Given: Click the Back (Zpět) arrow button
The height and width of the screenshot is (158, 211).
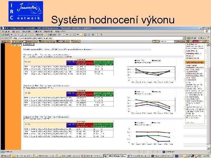Looking at the screenshot, I should click(5, 35).
